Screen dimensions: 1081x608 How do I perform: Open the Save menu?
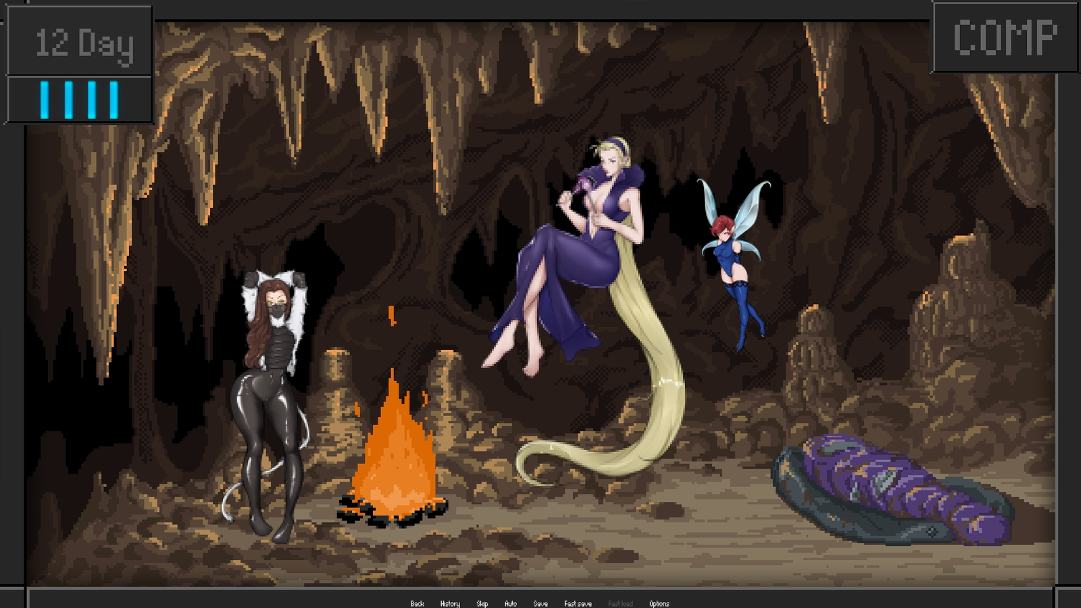tap(540, 603)
